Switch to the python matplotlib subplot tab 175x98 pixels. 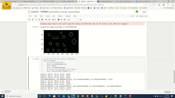pos(125,1)
